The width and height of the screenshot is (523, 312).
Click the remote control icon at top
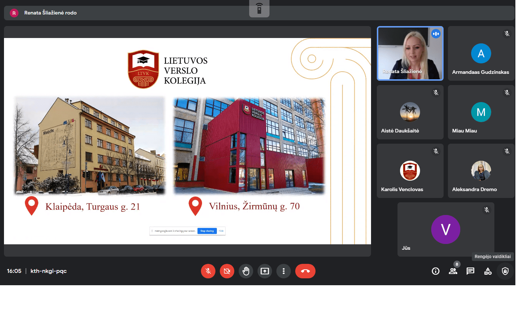tap(259, 8)
